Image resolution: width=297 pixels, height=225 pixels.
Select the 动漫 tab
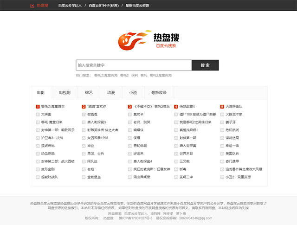point(110,93)
